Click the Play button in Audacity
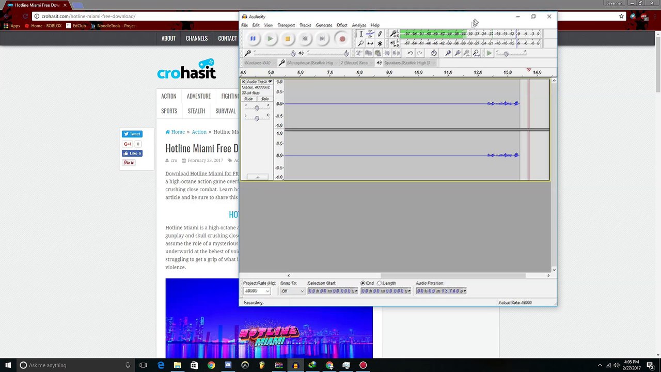661x372 pixels. pyautogui.click(x=270, y=39)
